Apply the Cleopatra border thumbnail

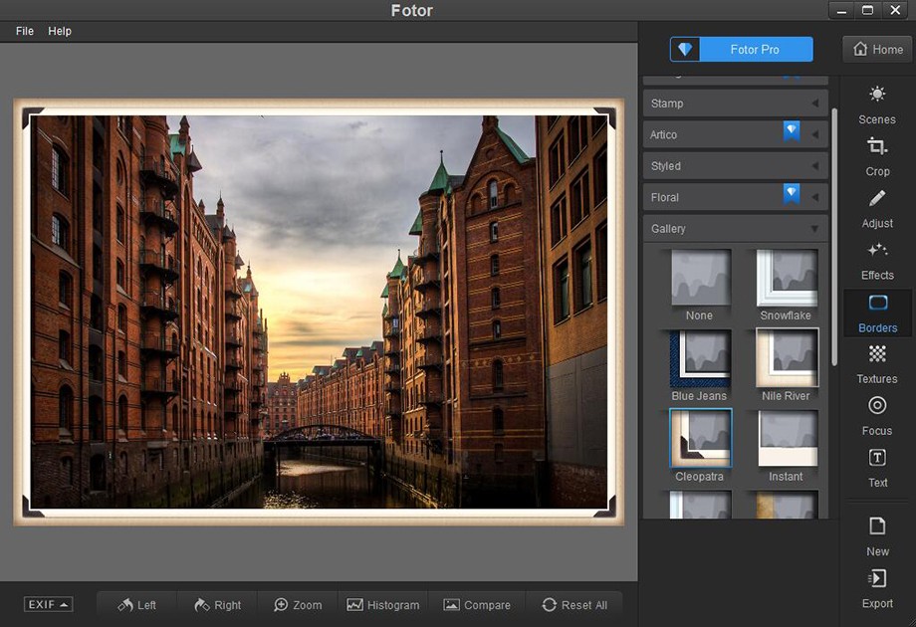tap(699, 438)
